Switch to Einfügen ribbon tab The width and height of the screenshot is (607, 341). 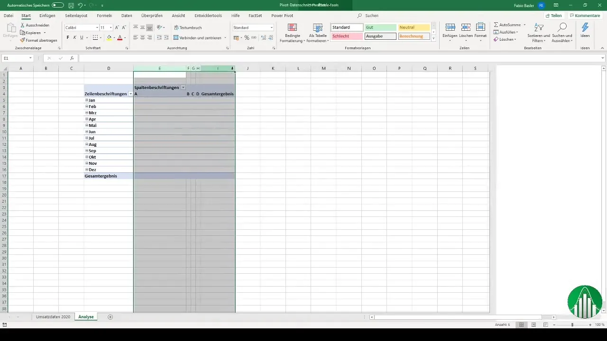[x=47, y=16]
